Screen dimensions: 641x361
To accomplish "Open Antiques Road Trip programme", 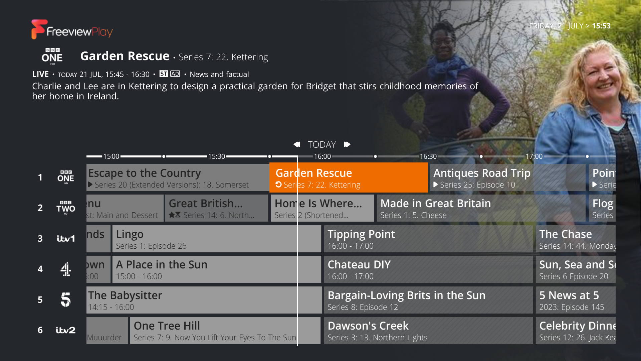I will (508, 177).
